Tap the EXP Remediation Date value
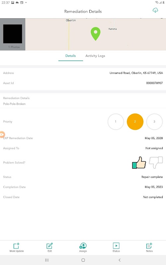The width and height of the screenshot is (166, 265). [154, 138]
